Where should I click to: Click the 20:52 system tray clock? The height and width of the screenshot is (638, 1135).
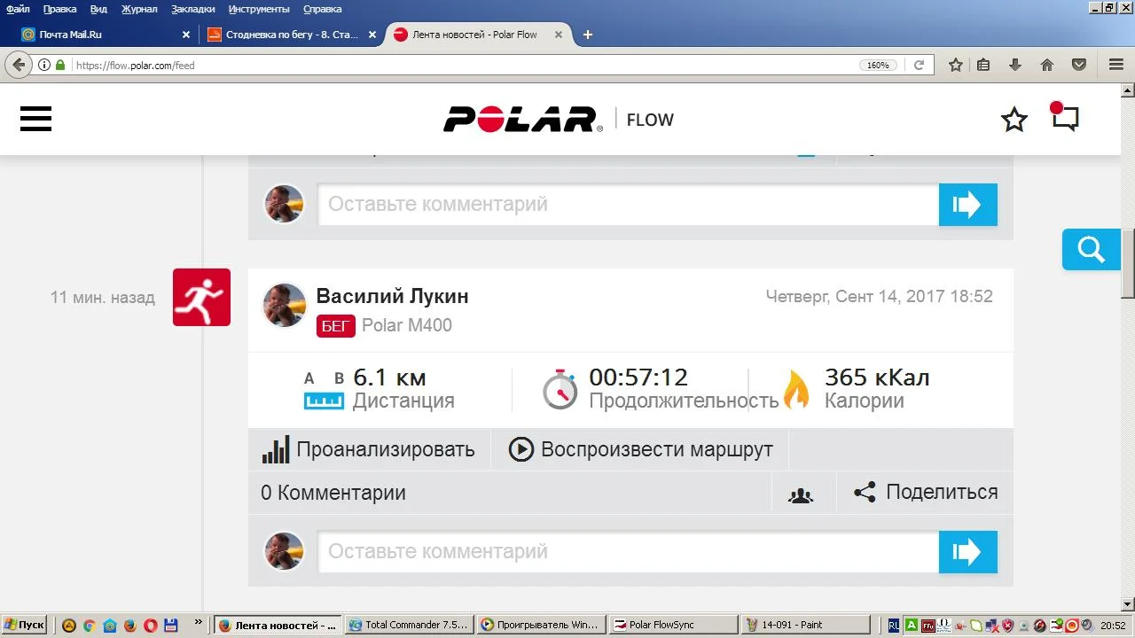pos(1115,625)
